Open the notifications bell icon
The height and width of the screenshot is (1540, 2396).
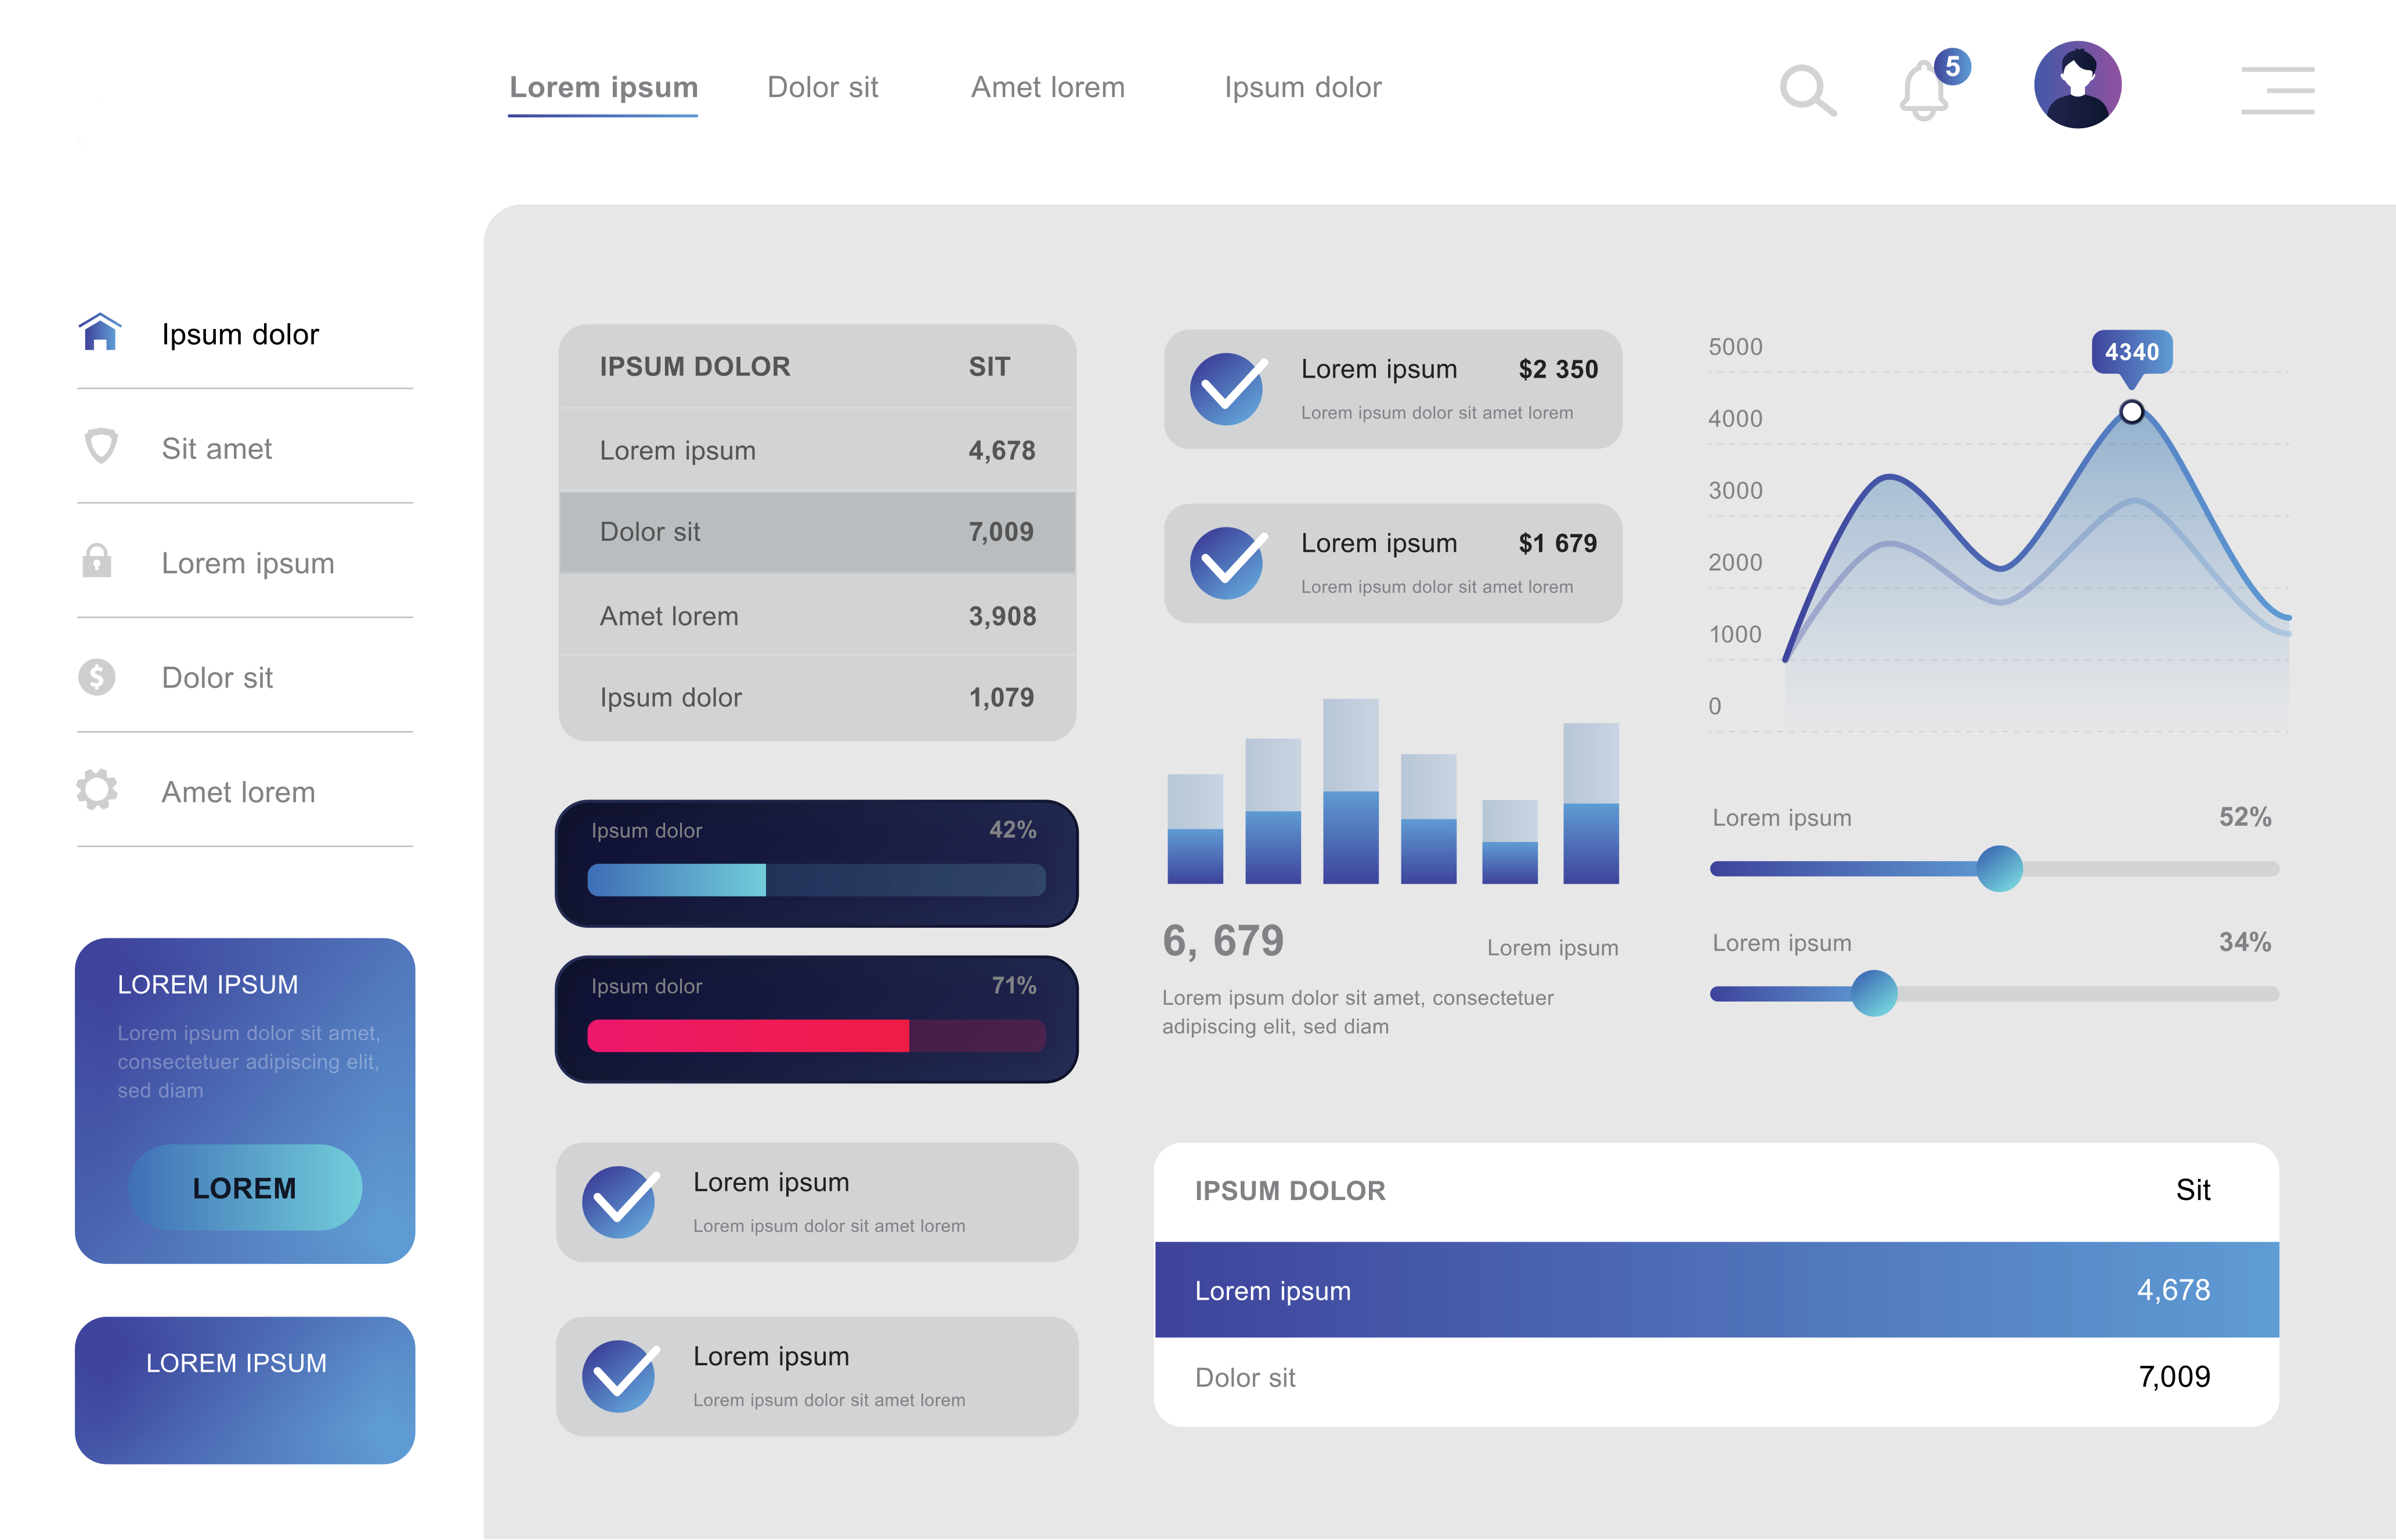pos(1923,92)
